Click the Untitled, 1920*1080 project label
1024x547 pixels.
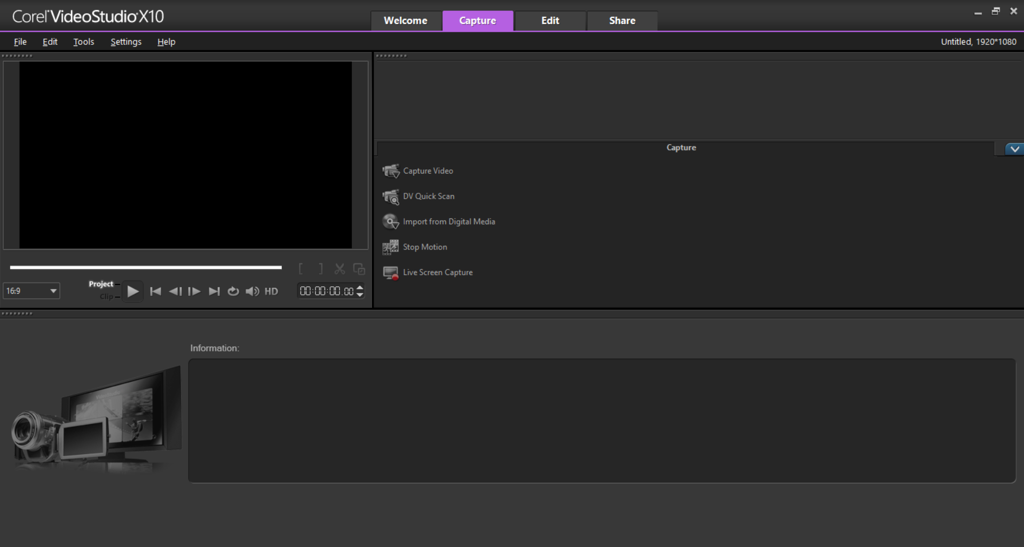979,42
